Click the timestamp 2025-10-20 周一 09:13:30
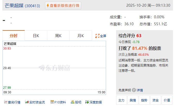Viewport: 174px width, 106px height. (x=148, y=5)
